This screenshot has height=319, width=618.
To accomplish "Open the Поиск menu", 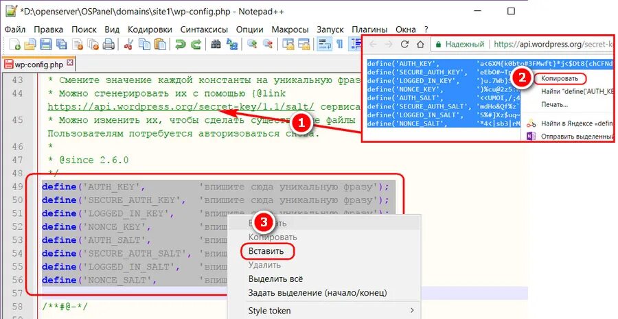I will pyautogui.click(x=84, y=29).
